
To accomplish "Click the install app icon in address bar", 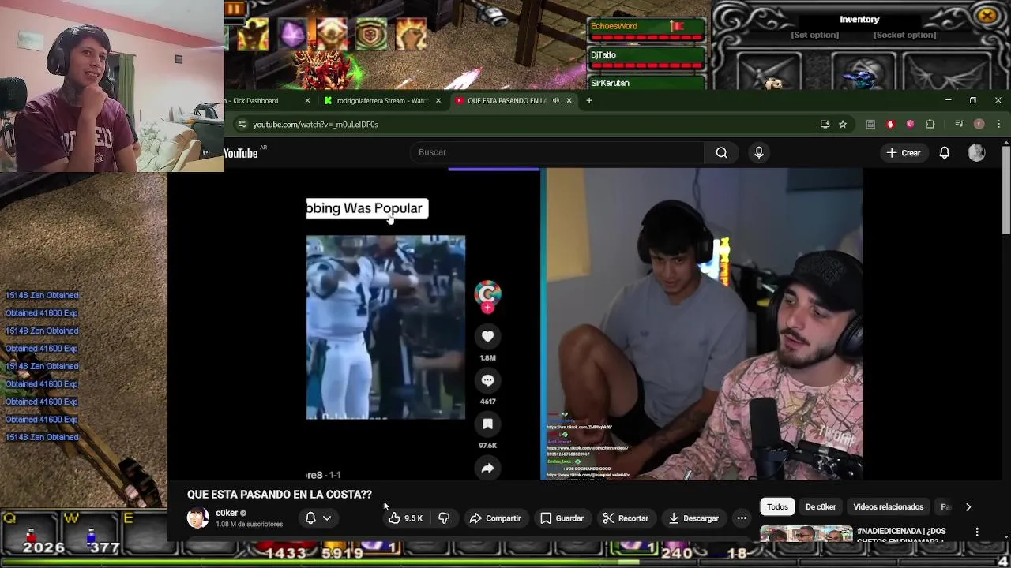I will pos(825,124).
